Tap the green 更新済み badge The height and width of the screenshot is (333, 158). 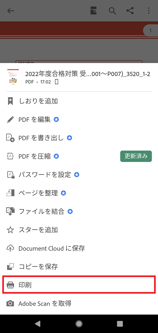click(136, 156)
